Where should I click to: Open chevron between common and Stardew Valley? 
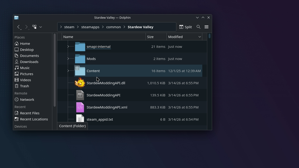pyautogui.click(x=124, y=27)
